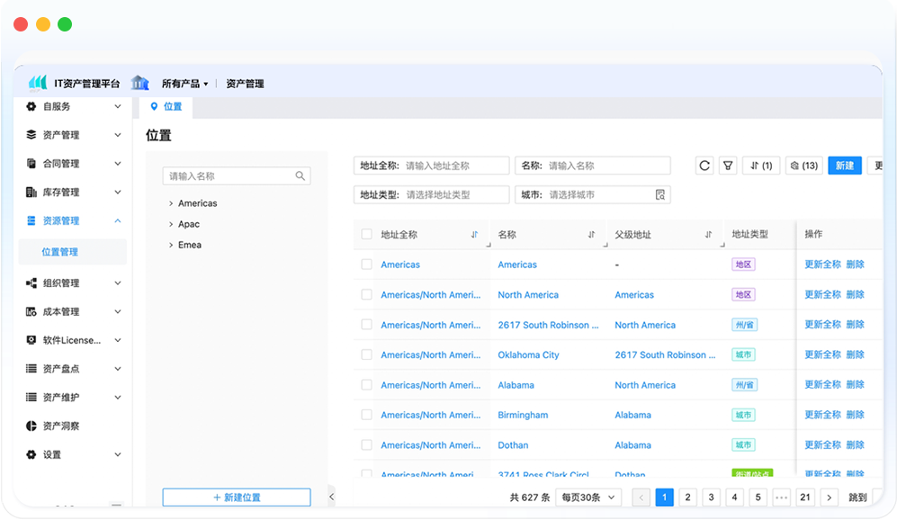Click the 地址全称 input field
The width and height of the screenshot is (897, 520).
point(450,166)
